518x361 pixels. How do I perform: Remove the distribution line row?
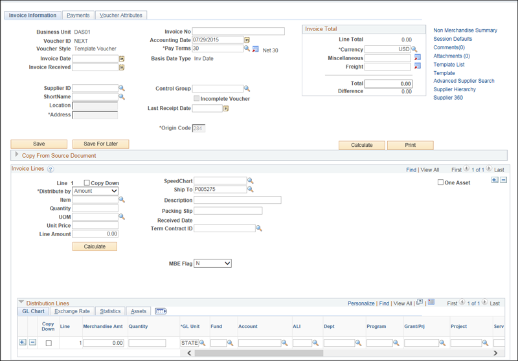tap(32, 342)
